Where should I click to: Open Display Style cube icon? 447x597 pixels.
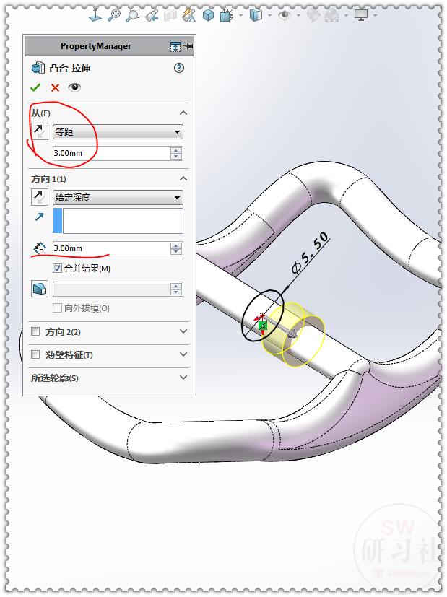click(x=256, y=15)
